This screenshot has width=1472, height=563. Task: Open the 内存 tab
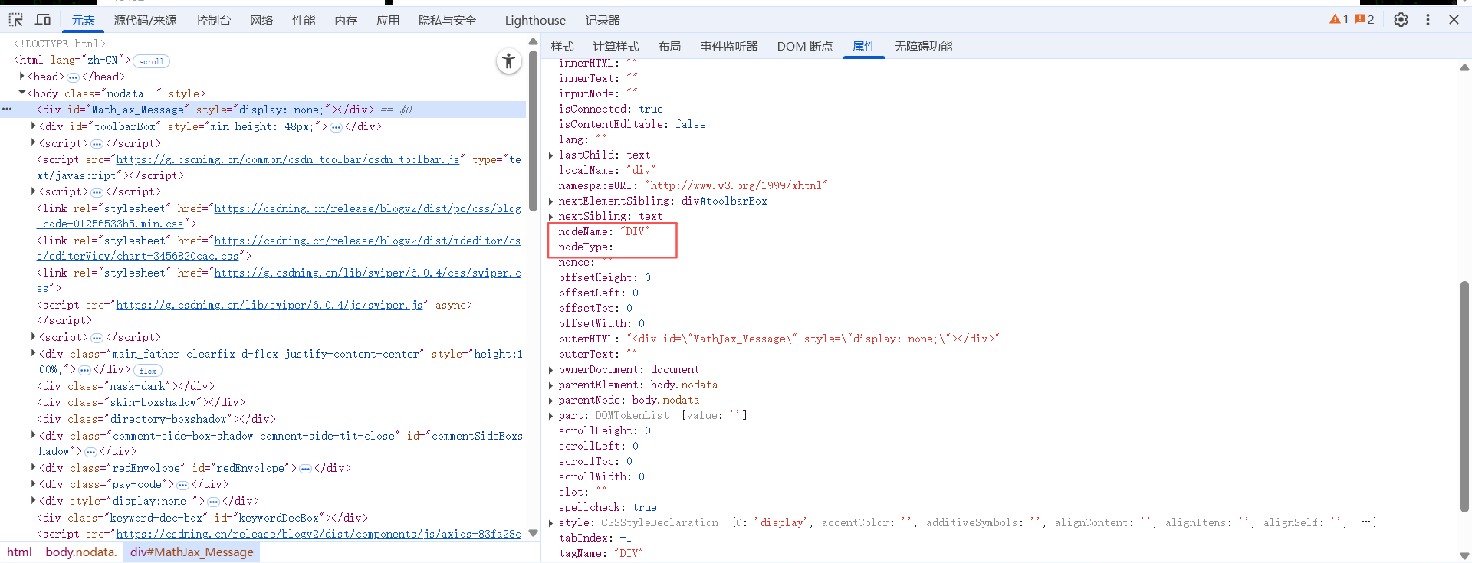click(346, 21)
